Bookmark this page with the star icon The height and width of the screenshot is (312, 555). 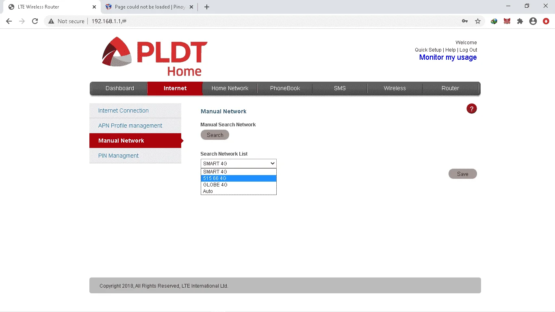(478, 21)
